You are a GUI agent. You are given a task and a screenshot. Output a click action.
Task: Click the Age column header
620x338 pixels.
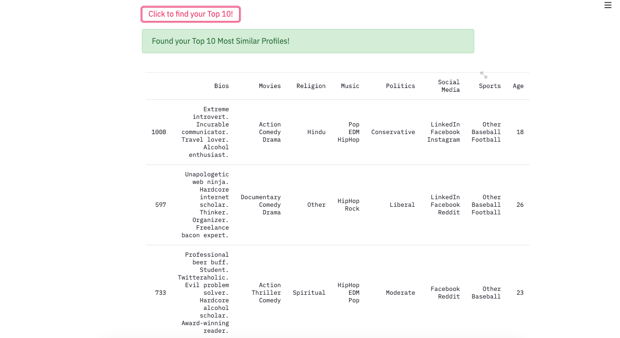coord(518,86)
